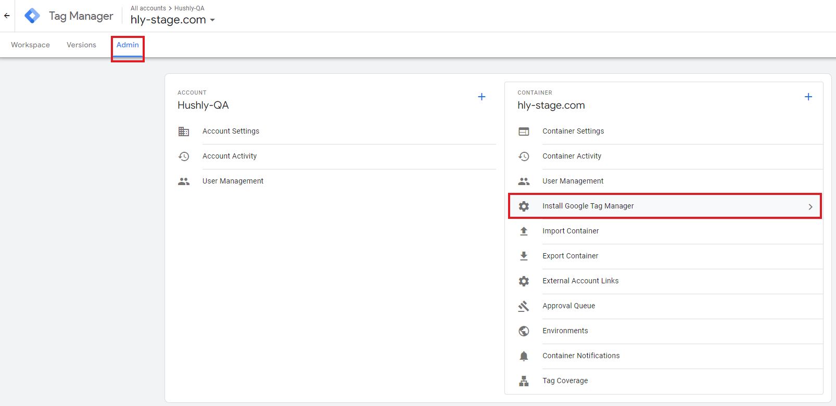Create a new container with plus icon
The width and height of the screenshot is (836, 406).
pos(808,97)
